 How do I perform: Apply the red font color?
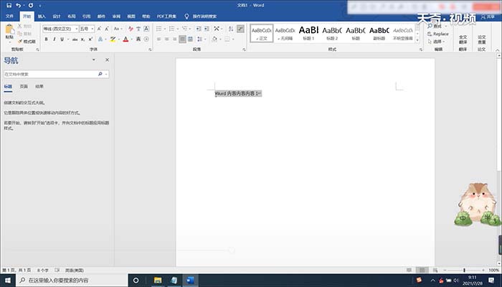pyautogui.click(x=126, y=39)
